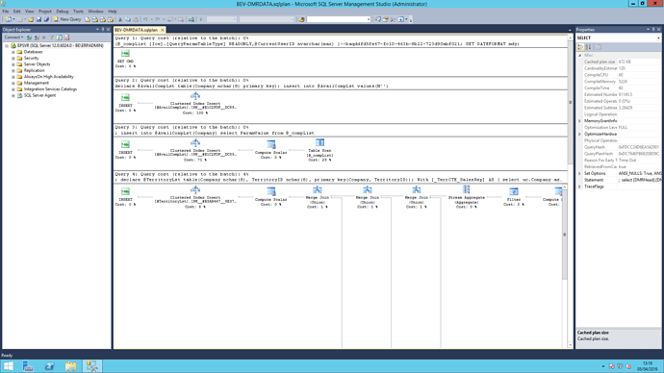664x373 pixels.
Task: Click the vertical scrollbar of plan pane
Action: coord(570,191)
